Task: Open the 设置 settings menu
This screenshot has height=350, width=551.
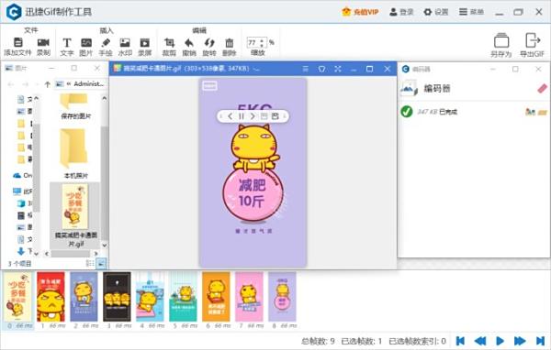Action: (435, 12)
